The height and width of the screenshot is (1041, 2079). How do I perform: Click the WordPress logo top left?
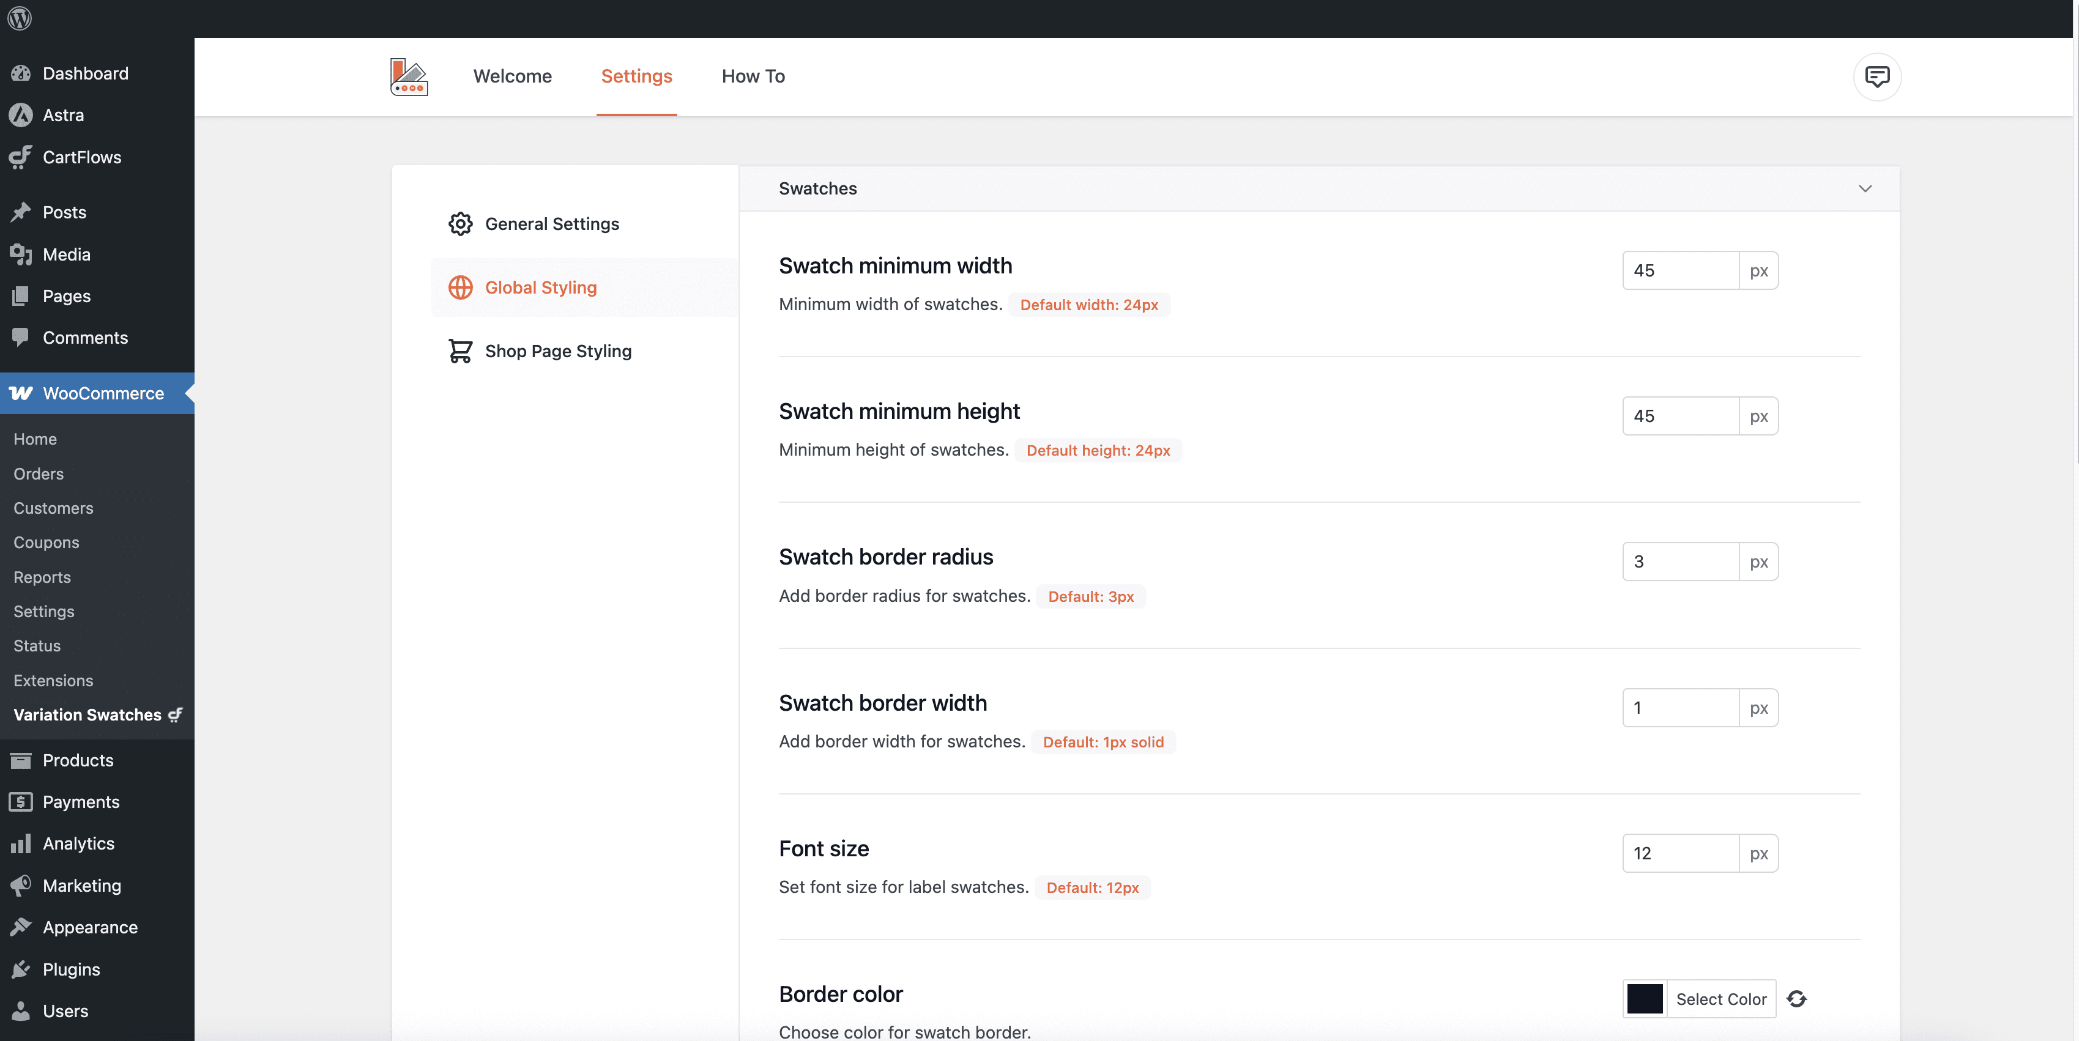(20, 18)
